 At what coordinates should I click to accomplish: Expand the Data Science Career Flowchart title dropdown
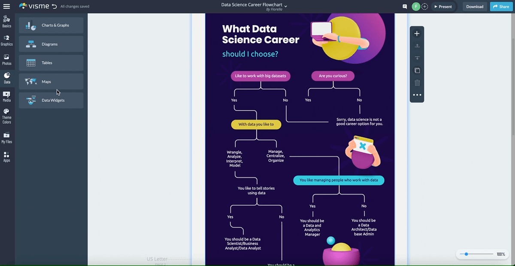pos(286,5)
